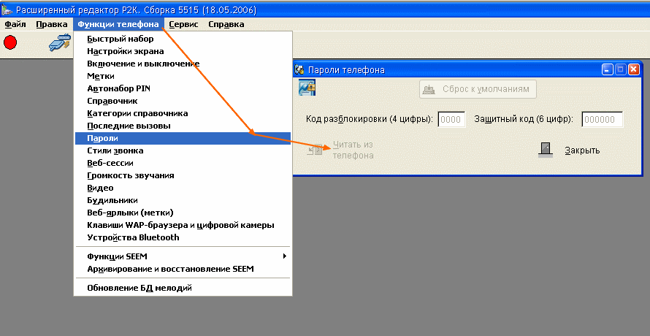Choose the Настройки экрана menu item
The height and width of the screenshot is (336, 650).
(183, 51)
